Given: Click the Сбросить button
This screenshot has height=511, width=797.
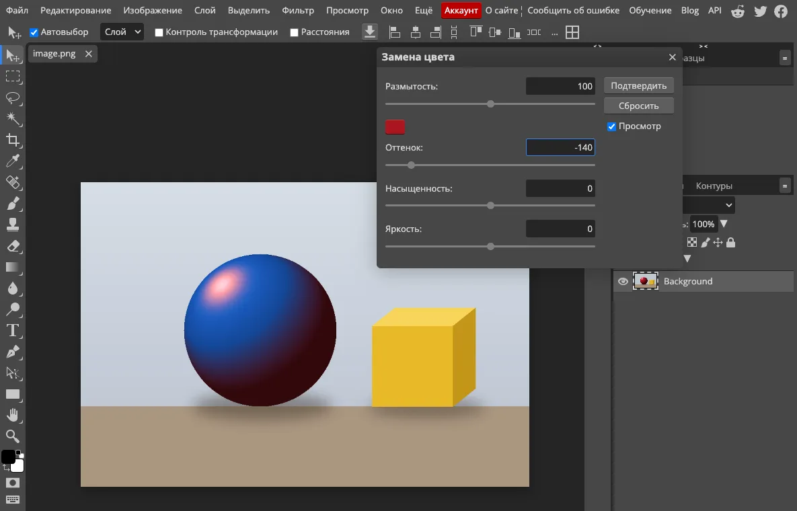Looking at the screenshot, I should tap(638, 106).
